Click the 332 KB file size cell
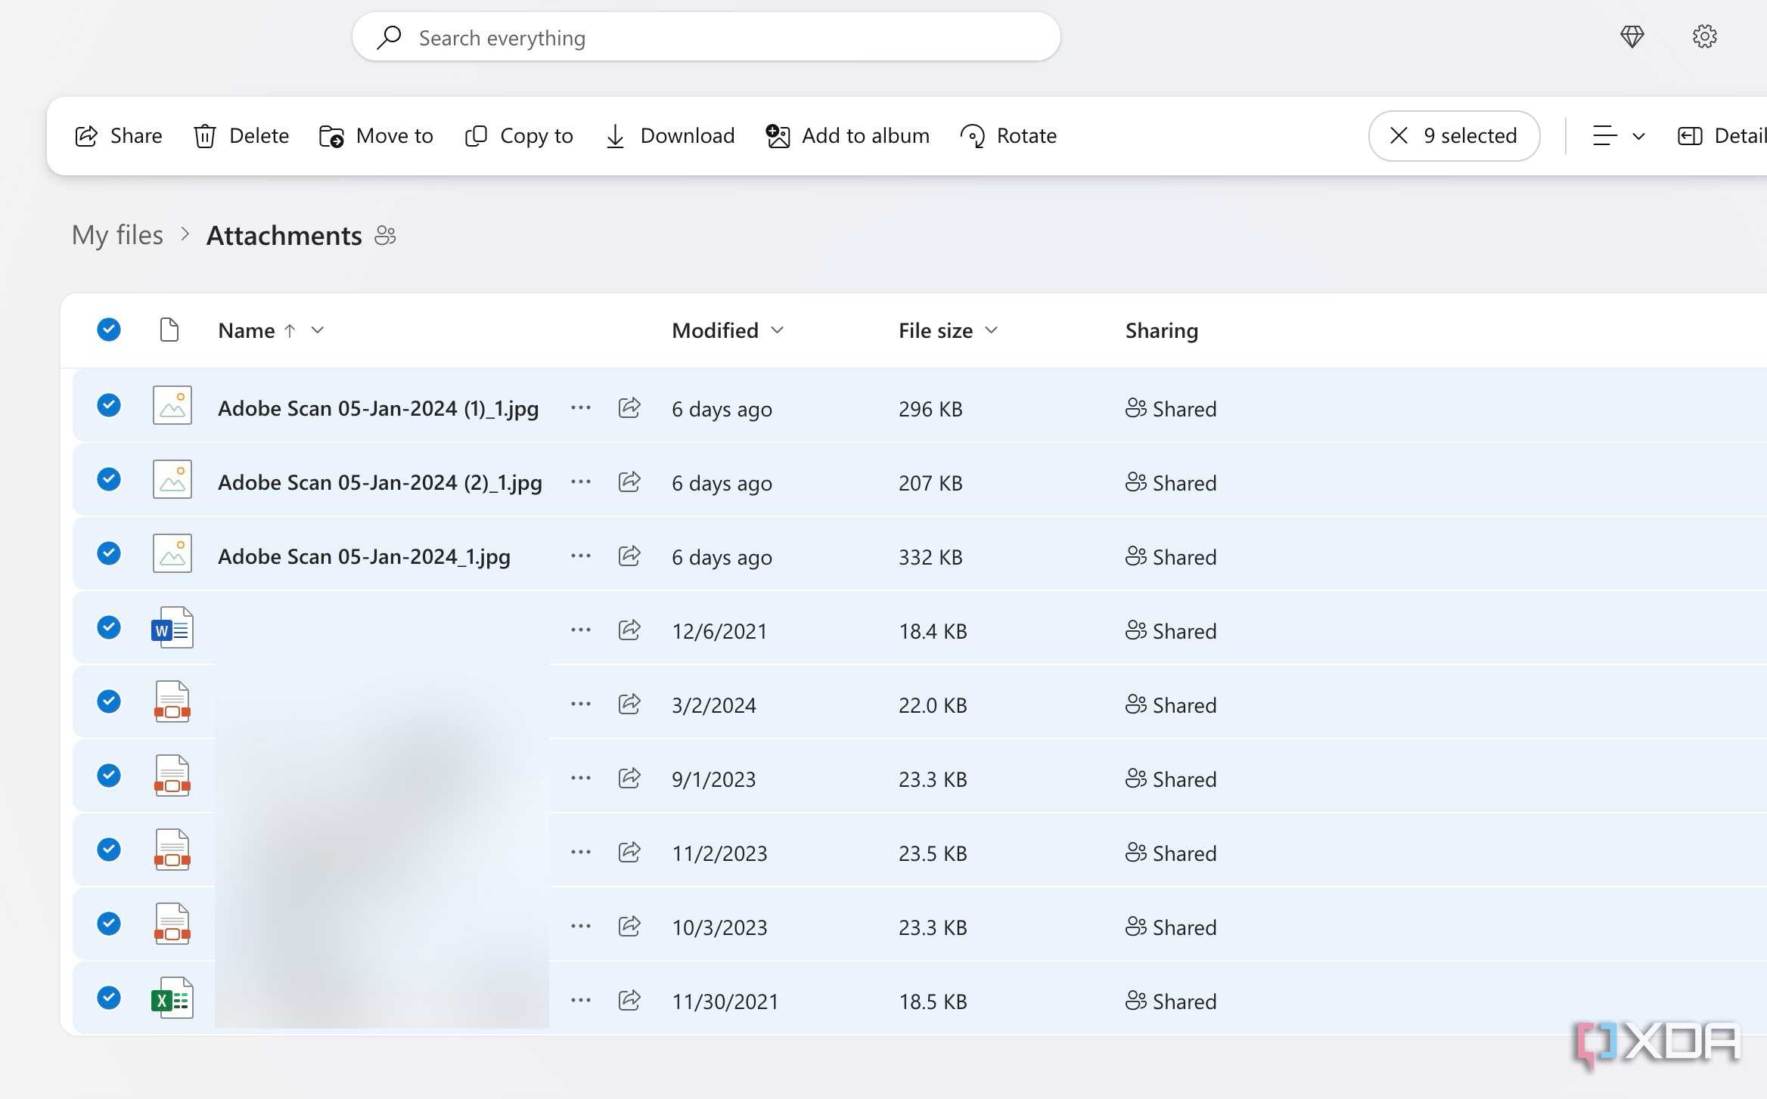1767x1099 pixels. click(x=930, y=557)
